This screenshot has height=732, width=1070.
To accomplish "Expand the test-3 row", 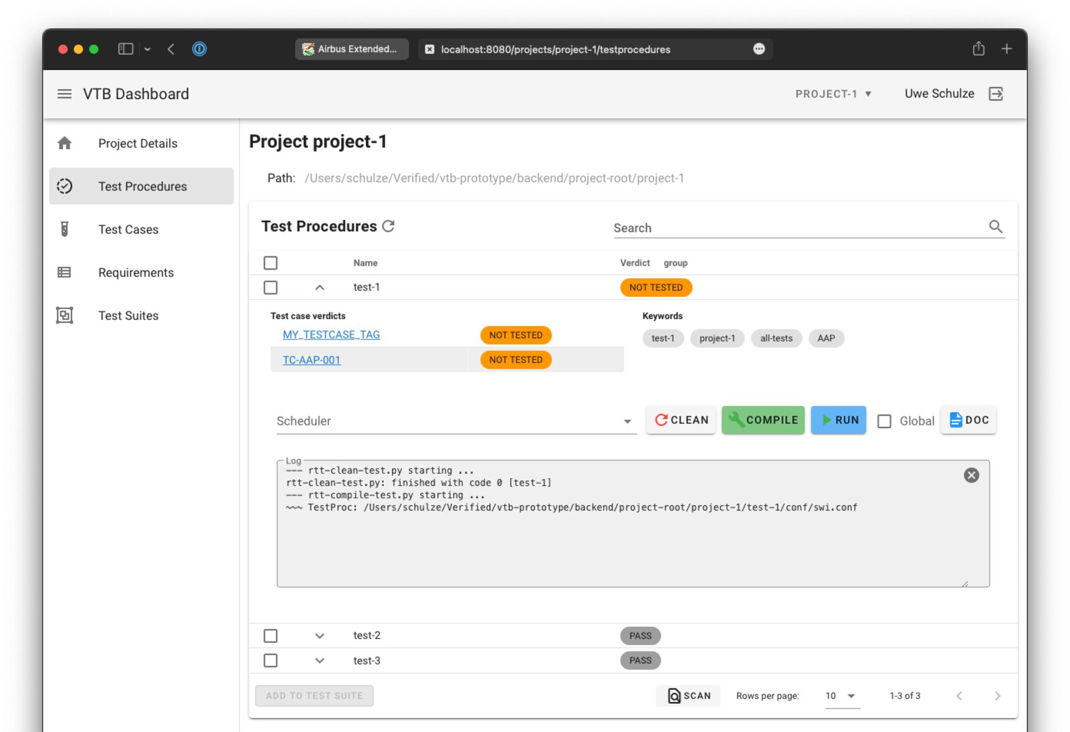I will click(x=320, y=660).
